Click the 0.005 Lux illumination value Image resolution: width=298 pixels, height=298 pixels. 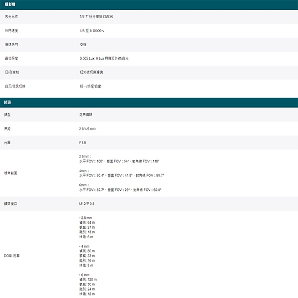pos(104,58)
